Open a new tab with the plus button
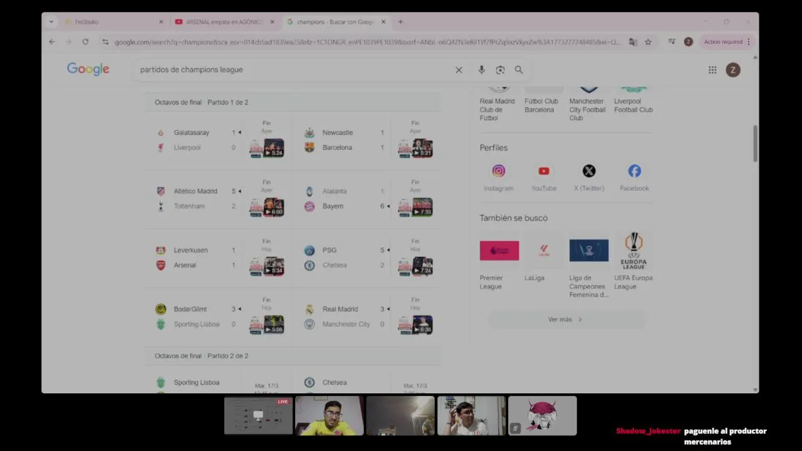The width and height of the screenshot is (802, 451). 400,22
